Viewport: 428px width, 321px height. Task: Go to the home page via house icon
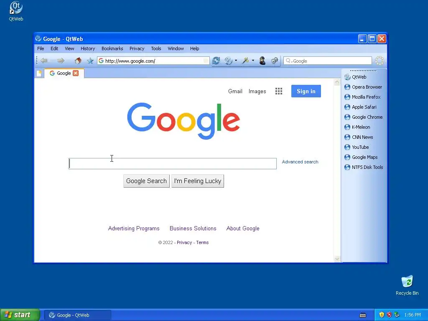pos(78,61)
